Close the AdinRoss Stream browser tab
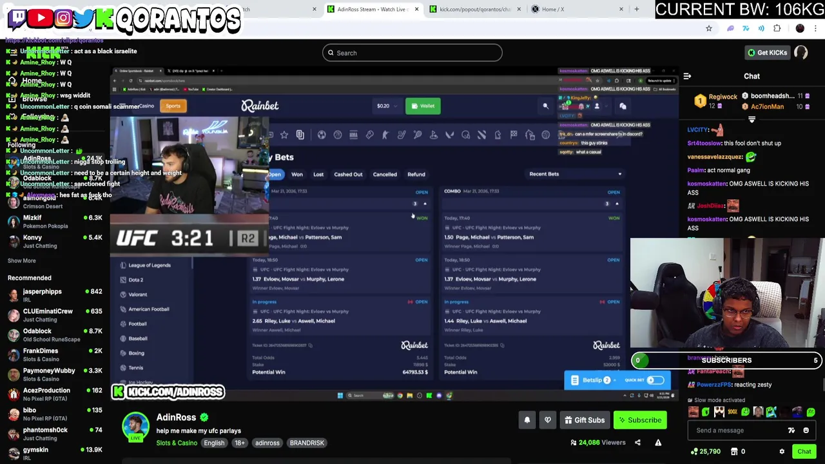Image resolution: width=825 pixels, height=464 pixels. (x=416, y=9)
